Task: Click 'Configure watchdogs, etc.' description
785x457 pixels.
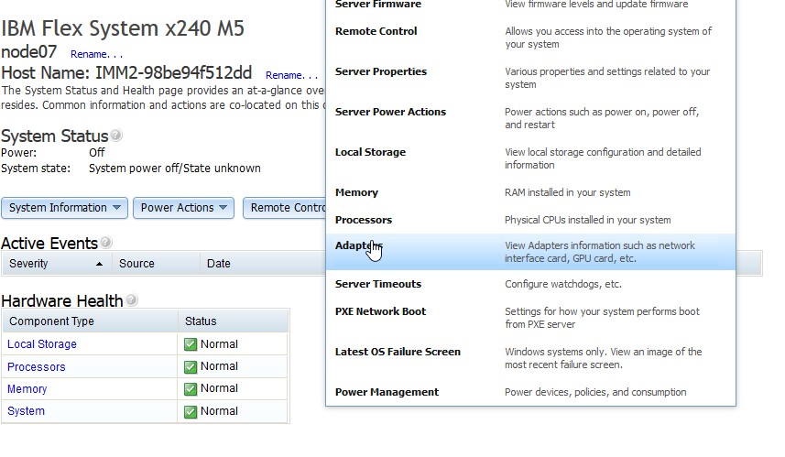Action: (563, 284)
